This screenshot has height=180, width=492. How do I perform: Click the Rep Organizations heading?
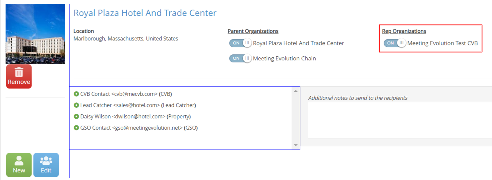click(x=404, y=31)
